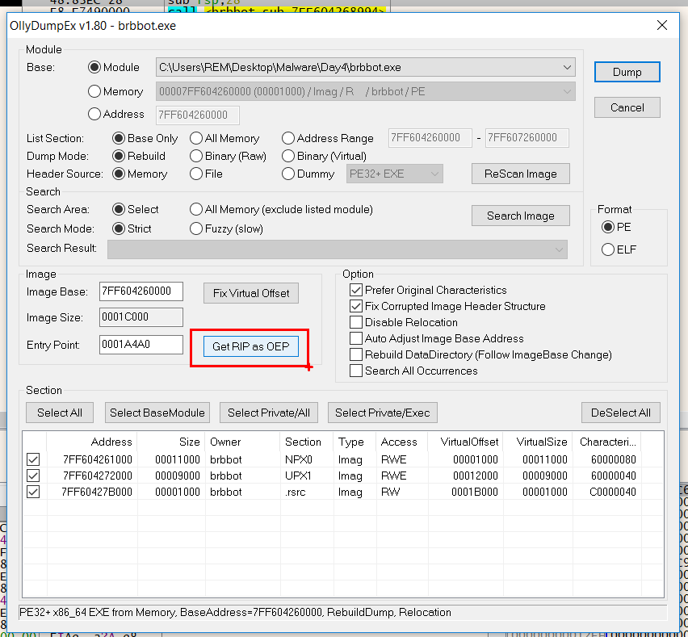Click Fix Virtual Offset button
This screenshot has height=637, width=688.
click(250, 293)
